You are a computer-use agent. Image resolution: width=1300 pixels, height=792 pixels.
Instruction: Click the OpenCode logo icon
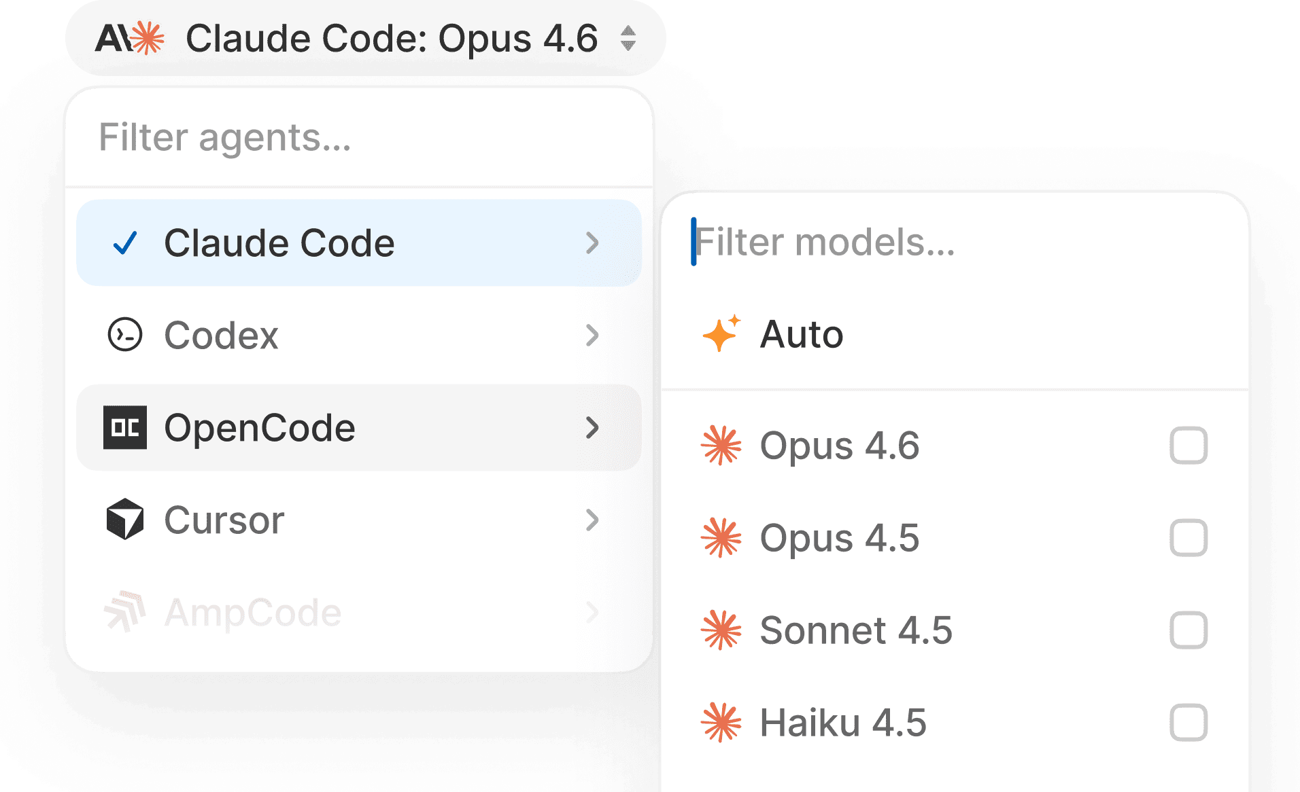click(x=125, y=428)
